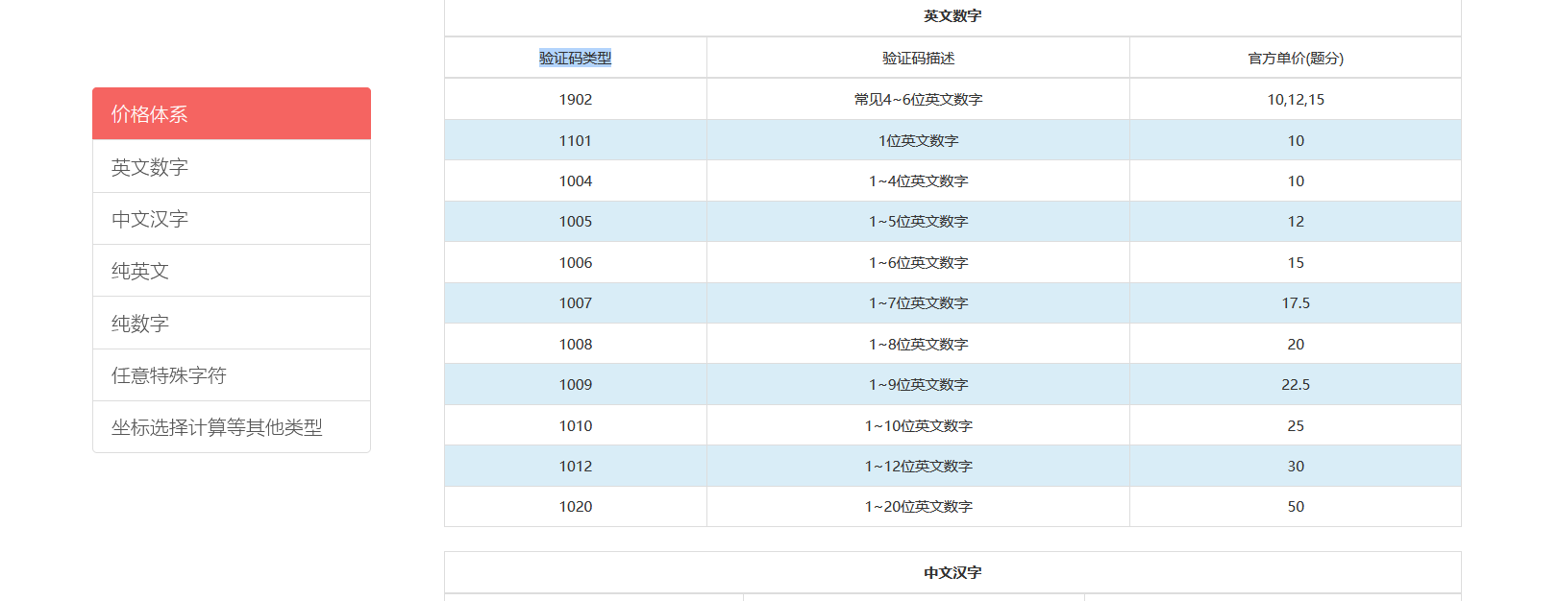Select 中文汉字 in the sidebar
Image resolution: width=1558 pixels, height=601 pixels.
232,219
